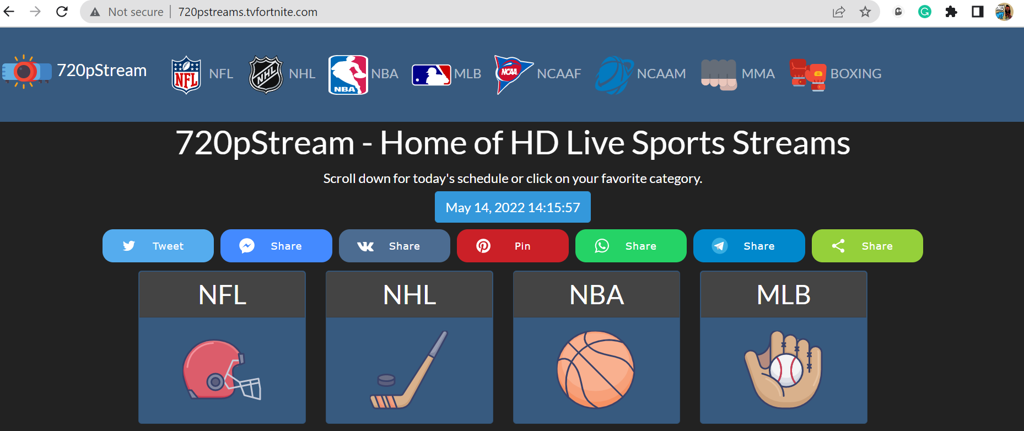
Task: Click the hockey stick NHL card image
Action: (x=409, y=370)
